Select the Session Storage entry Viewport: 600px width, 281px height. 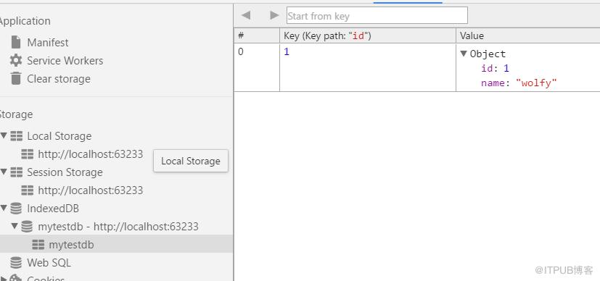tap(65, 172)
